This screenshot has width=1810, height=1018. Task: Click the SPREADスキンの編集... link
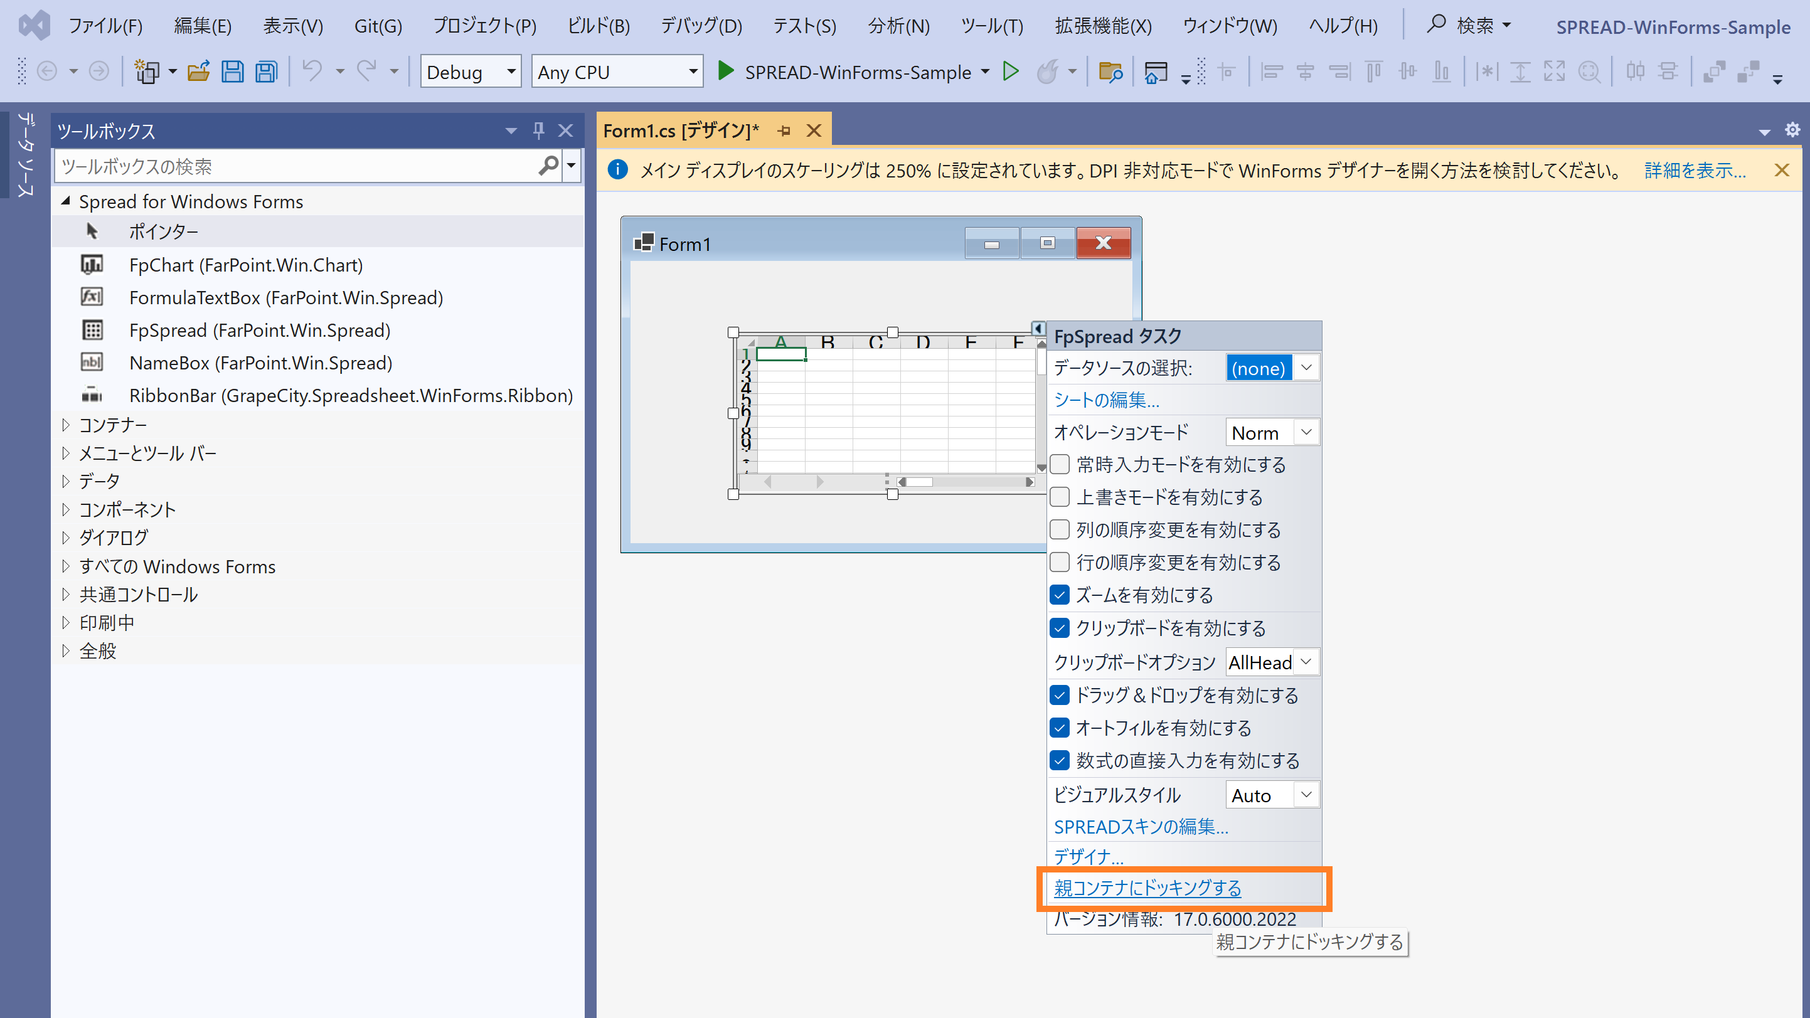click(1141, 827)
